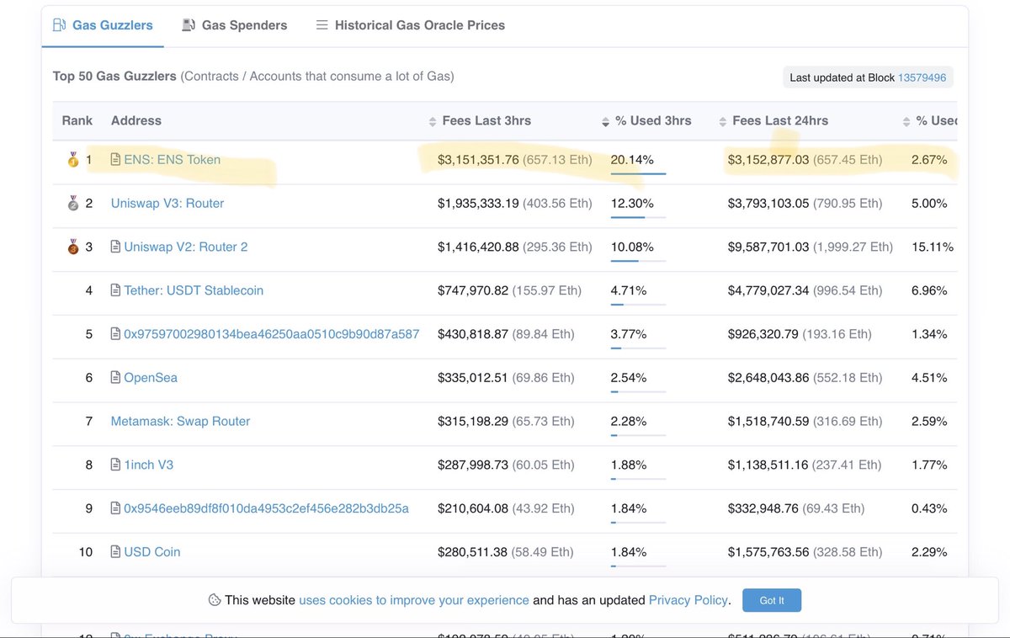Image resolution: width=1010 pixels, height=638 pixels.
Task: Select the $1,138,511.16 24hr fee value
Action: pos(768,465)
